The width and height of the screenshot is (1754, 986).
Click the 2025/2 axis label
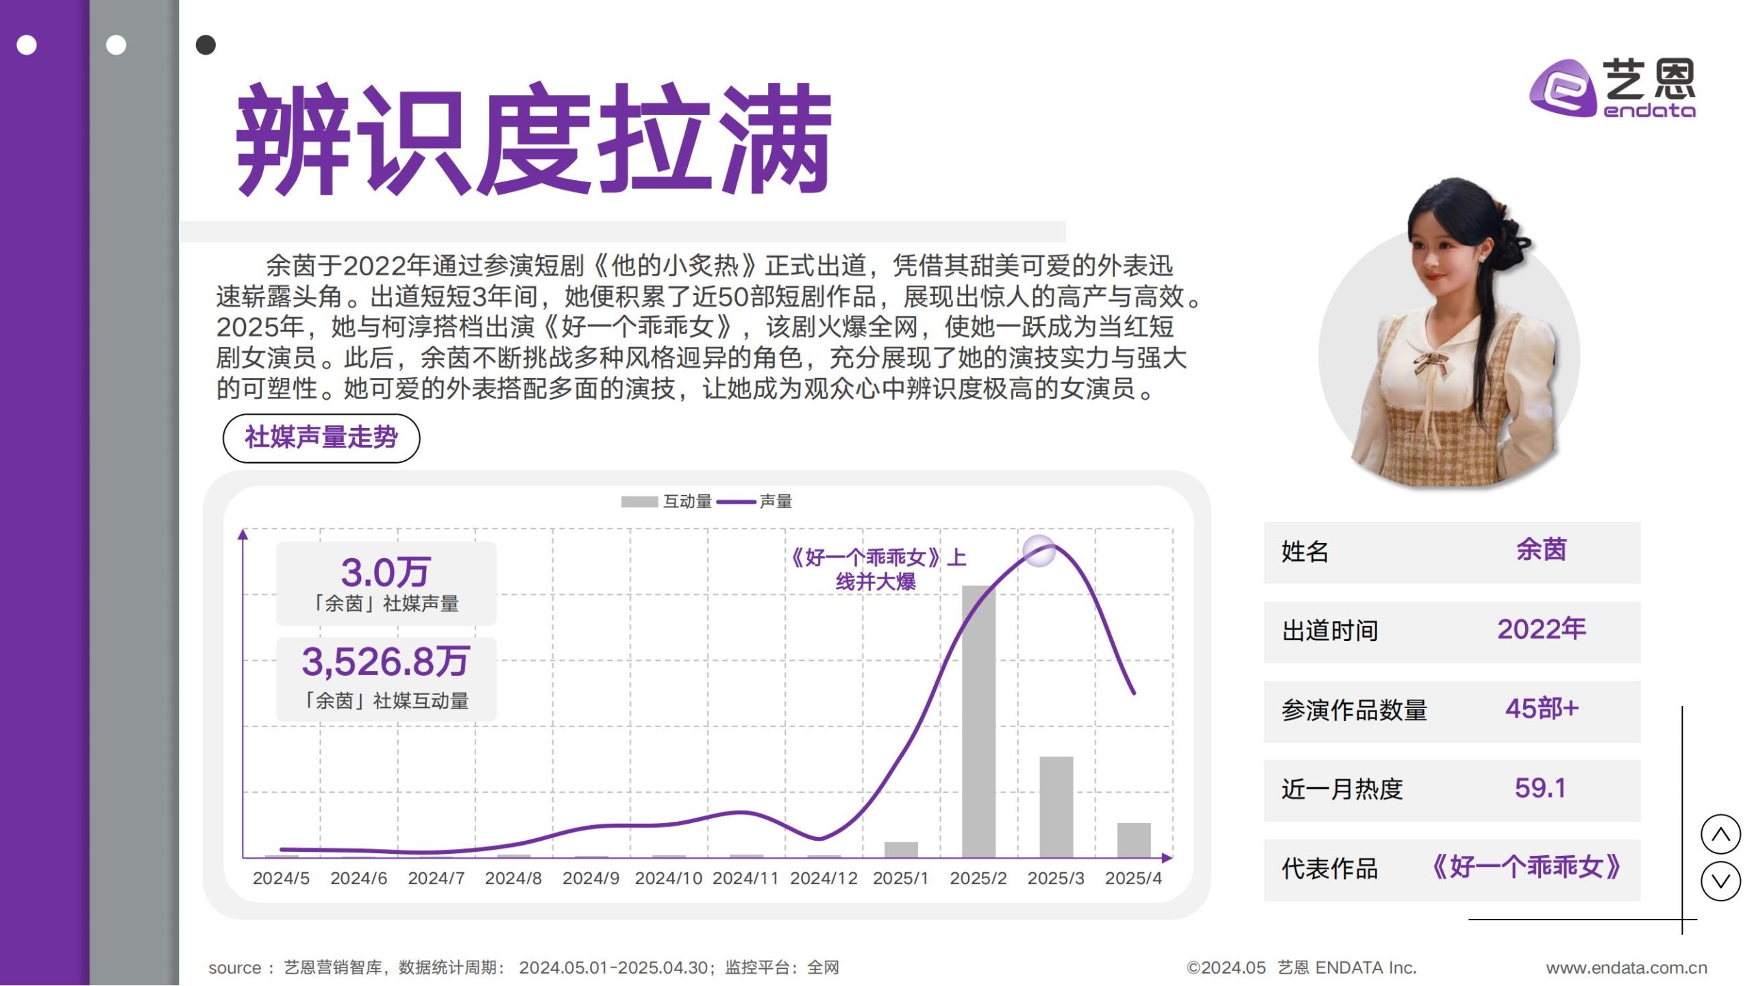(x=978, y=878)
